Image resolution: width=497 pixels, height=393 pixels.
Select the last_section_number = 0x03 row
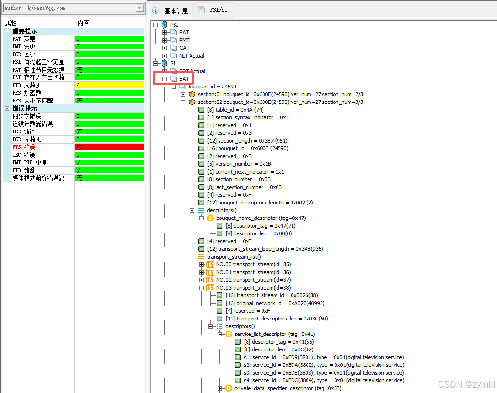(x=245, y=187)
